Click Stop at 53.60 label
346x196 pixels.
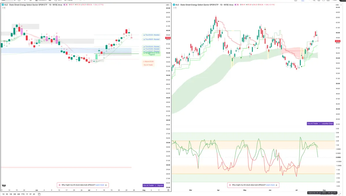point(148,62)
